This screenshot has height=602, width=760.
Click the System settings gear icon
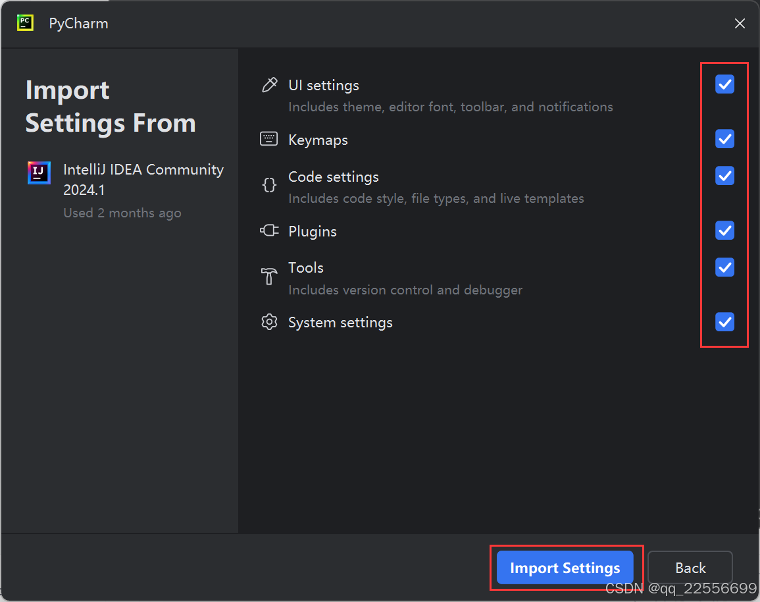270,322
